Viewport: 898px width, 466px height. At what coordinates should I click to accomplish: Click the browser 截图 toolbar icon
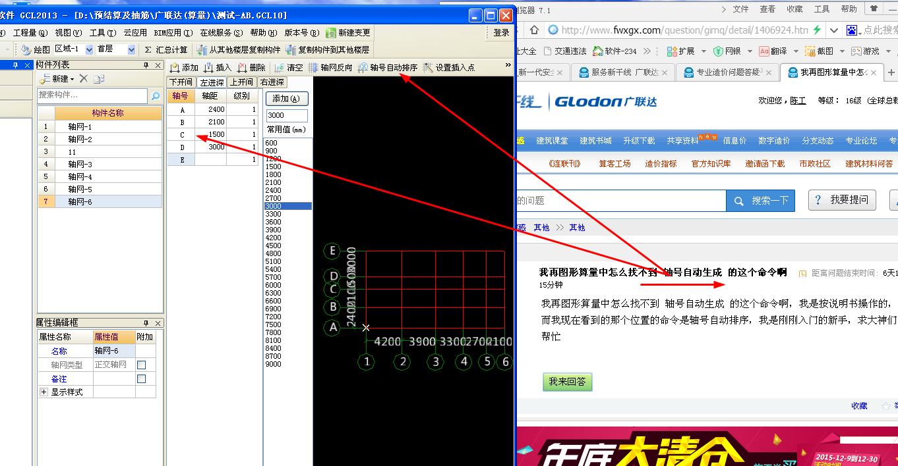coord(810,51)
